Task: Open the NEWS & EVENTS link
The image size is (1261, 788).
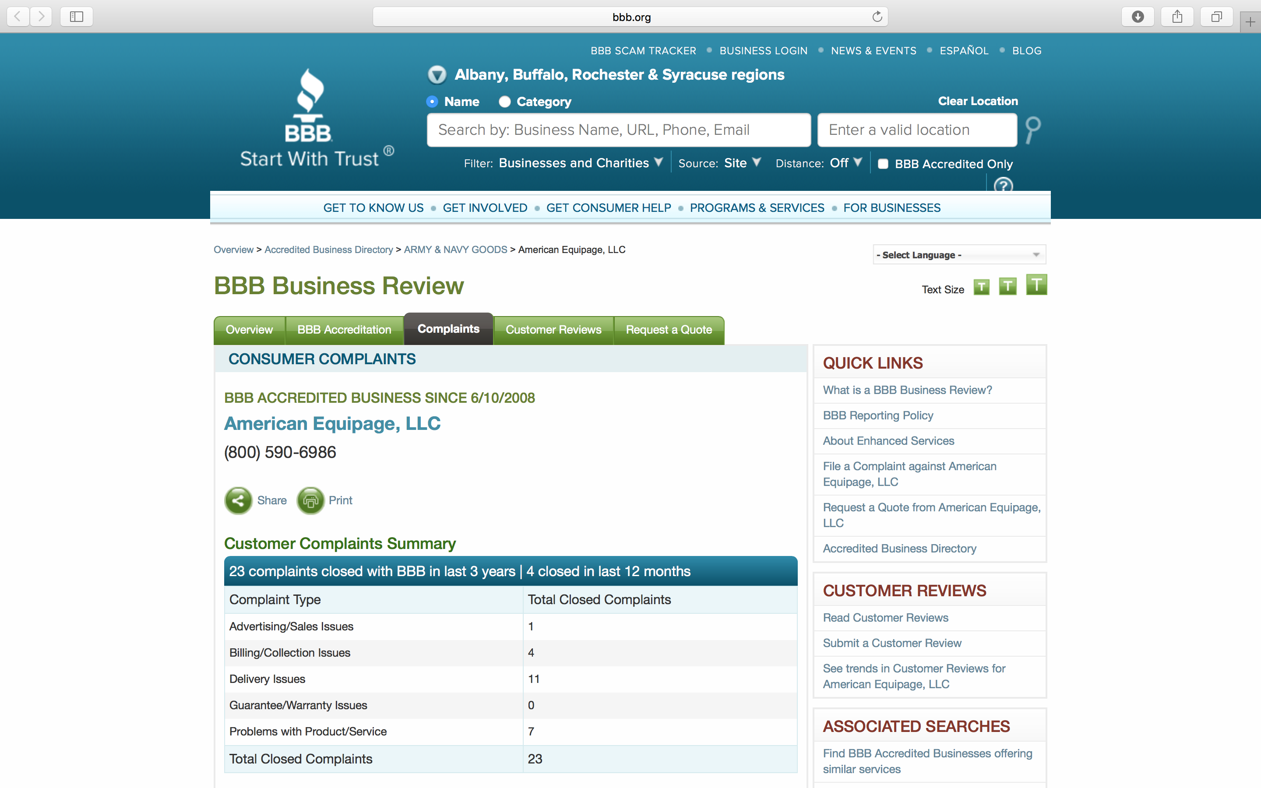Action: tap(874, 50)
